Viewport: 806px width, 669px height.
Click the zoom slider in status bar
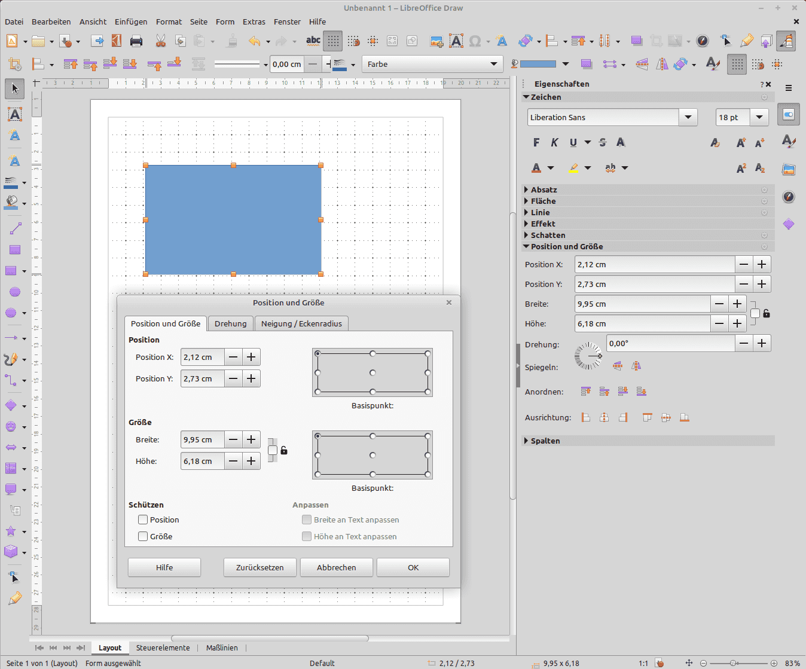click(x=738, y=663)
